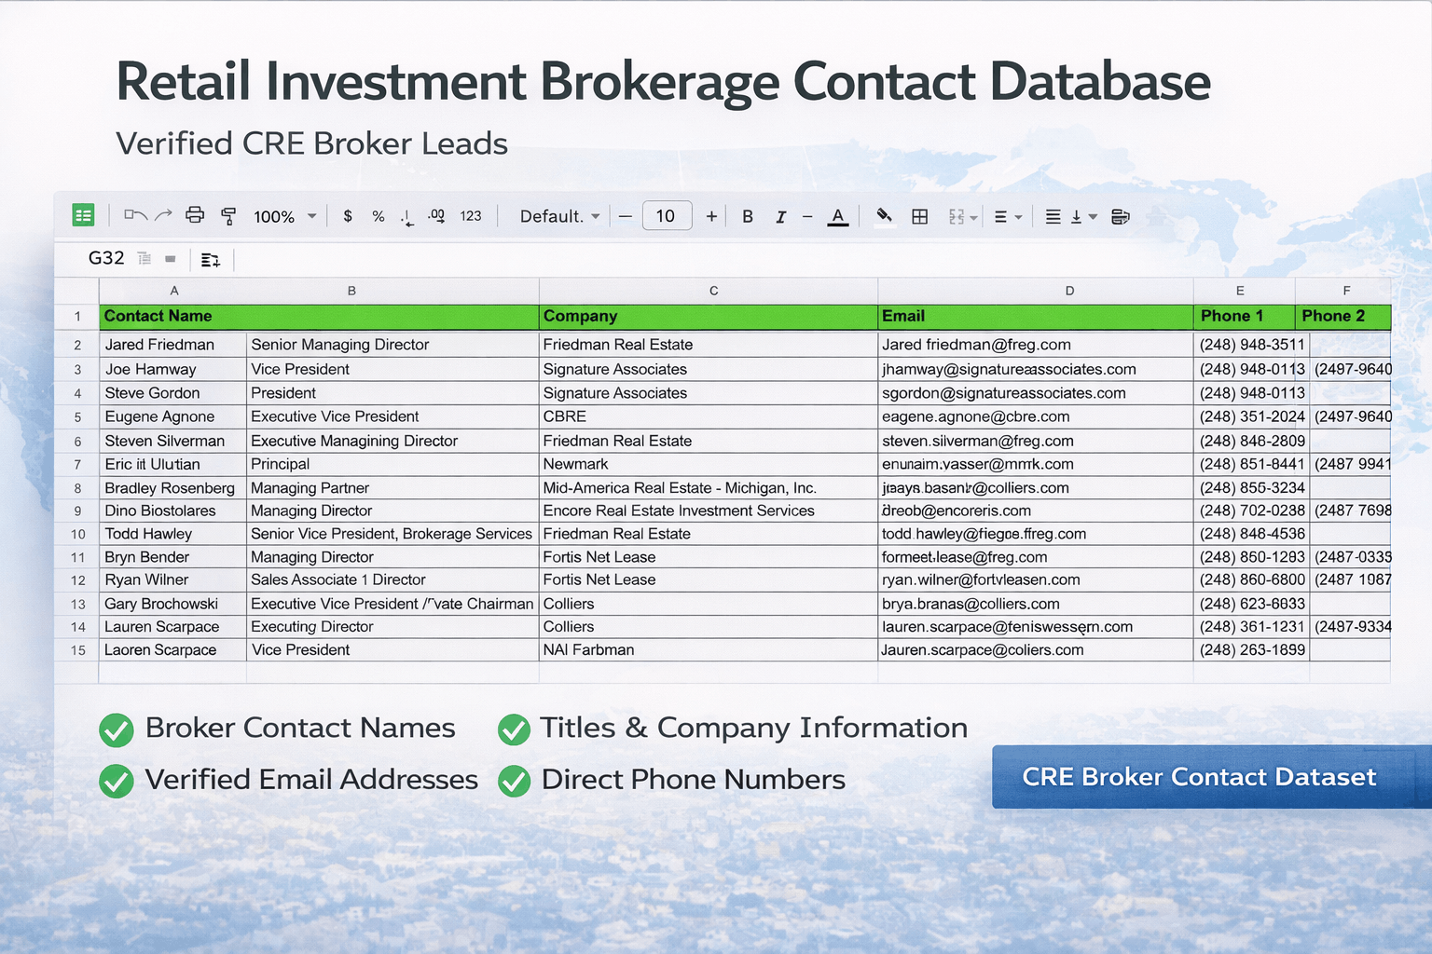Screen dimensions: 1432x954
Task: Open the borders grid icon
Action: [919, 216]
